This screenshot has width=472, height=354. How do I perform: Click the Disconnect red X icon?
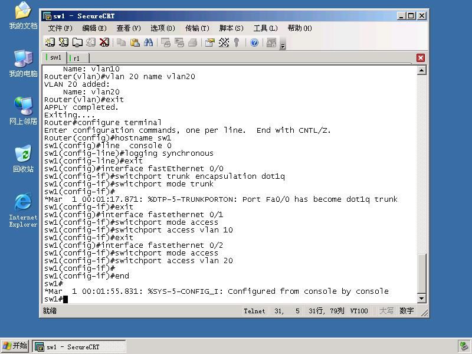[x=104, y=42]
